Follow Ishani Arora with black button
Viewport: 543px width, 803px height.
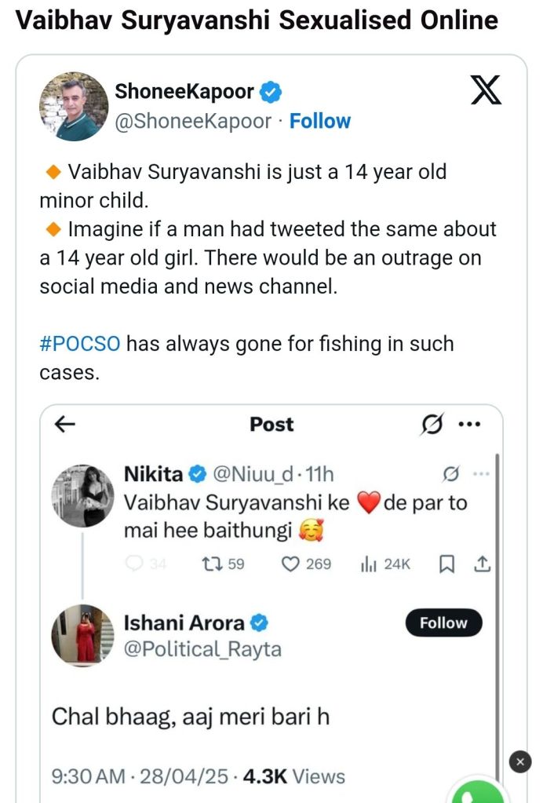tap(443, 622)
